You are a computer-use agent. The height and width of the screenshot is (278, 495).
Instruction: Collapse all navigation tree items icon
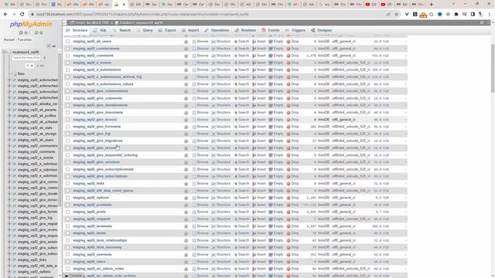[49, 46]
